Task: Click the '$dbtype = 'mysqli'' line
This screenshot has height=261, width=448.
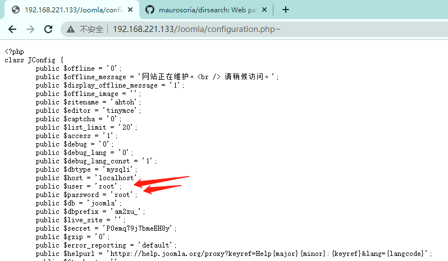Action: click(x=86, y=170)
